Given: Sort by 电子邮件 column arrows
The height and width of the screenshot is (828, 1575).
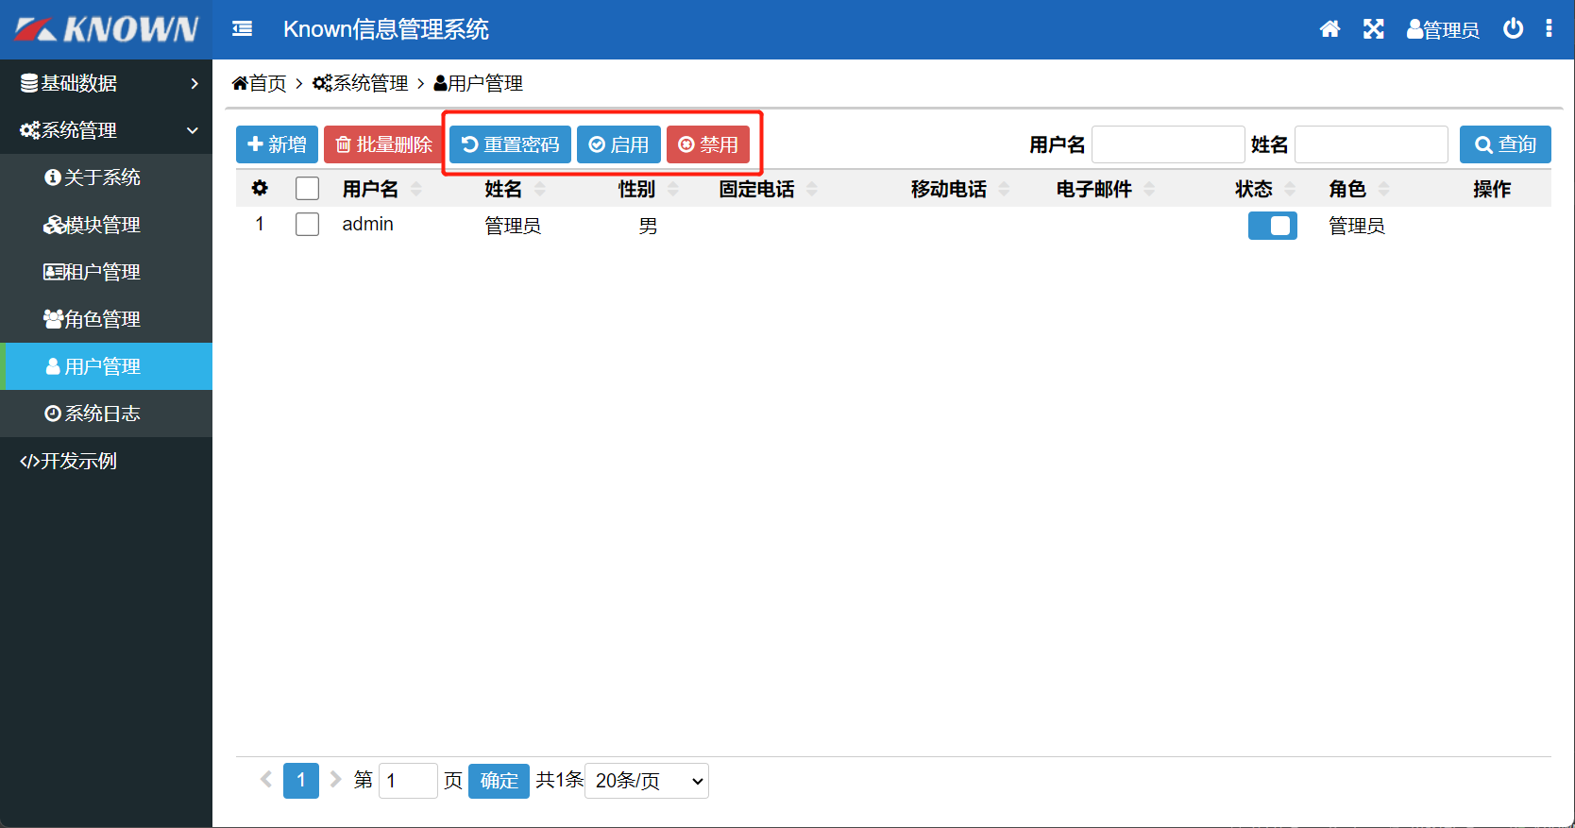Looking at the screenshot, I should point(1149,189).
